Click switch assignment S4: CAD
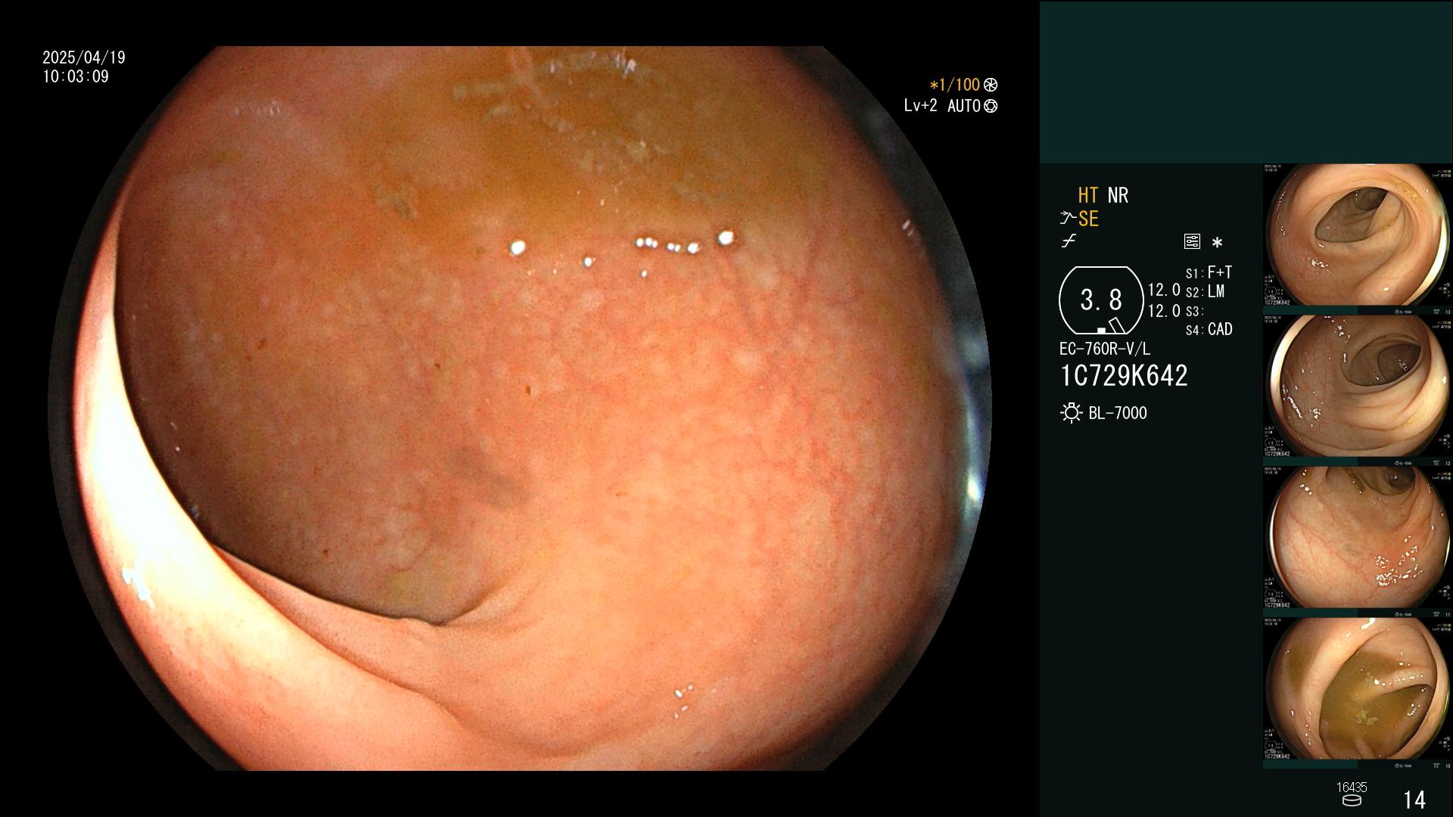Image resolution: width=1453 pixels, height=817 pixels. (1209, 330)
